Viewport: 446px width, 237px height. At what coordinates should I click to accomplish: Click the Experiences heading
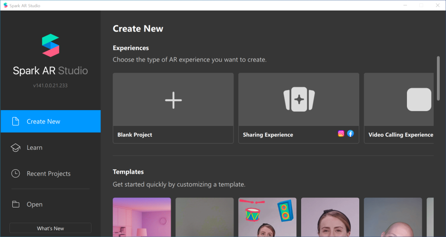click(131, 48)
